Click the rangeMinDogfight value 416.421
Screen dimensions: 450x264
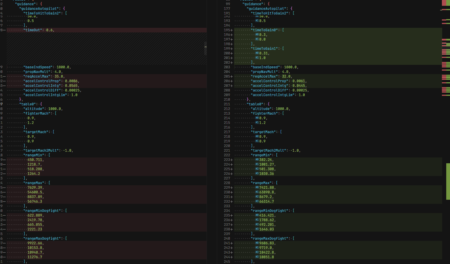pyautogui.click(x=267, y=215)
